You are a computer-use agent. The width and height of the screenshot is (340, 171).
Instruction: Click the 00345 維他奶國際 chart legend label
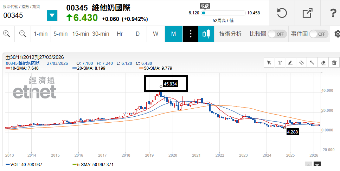[23, 63]
